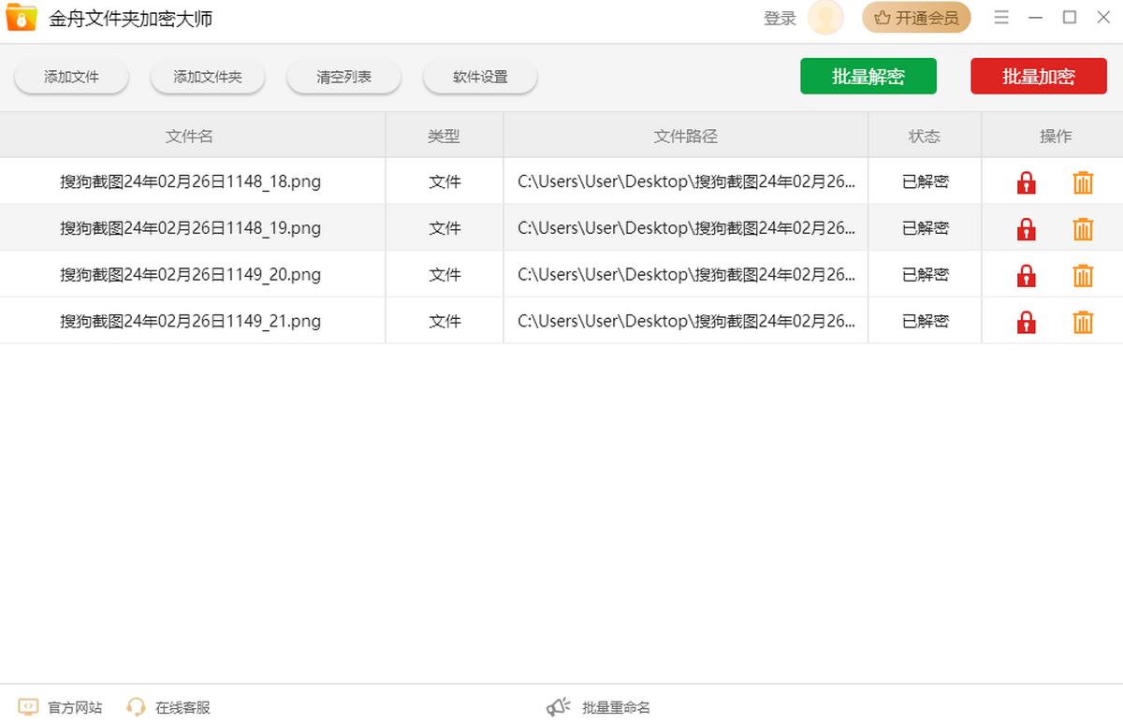
Task: Click the red lock icon for 1148_18.png
Action: pyautogui.click(x=1027, y=182)
